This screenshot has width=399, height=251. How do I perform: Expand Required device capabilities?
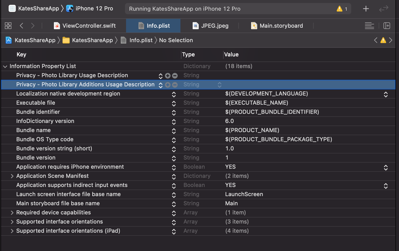click(x=12, y=213)
